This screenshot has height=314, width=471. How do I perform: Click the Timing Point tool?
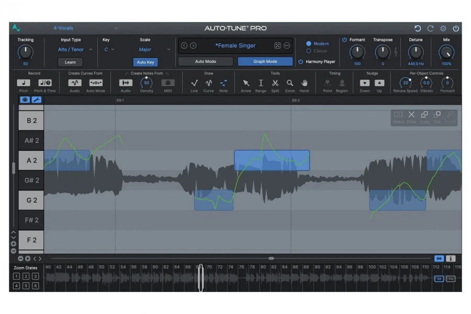pos(328,83)
